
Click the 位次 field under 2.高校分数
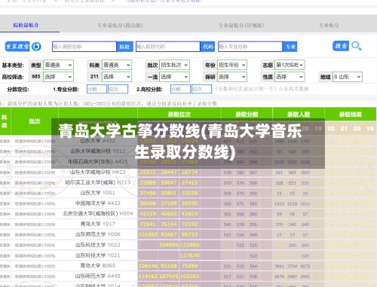coord(201,89)
